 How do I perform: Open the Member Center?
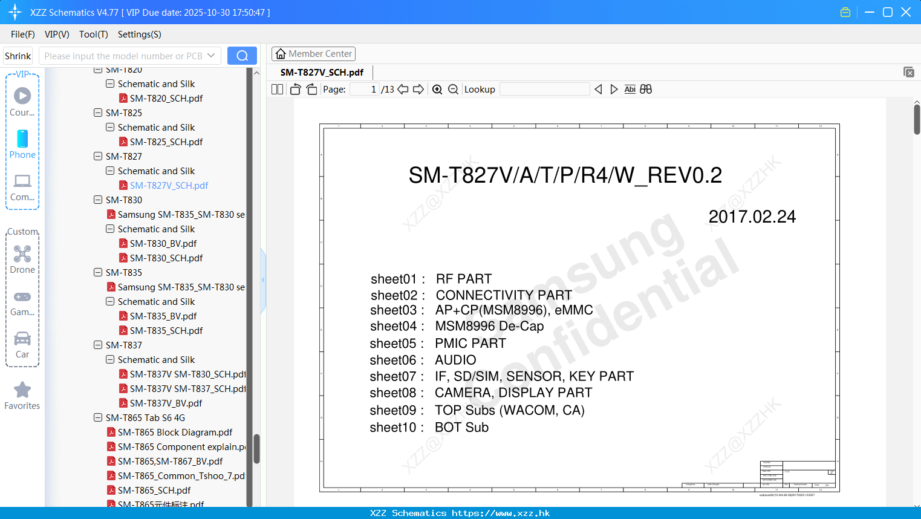click(313, 54)
